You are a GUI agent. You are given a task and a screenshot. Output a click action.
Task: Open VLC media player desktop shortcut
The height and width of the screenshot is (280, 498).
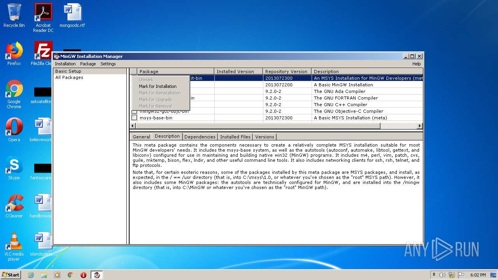coord(14,247)
